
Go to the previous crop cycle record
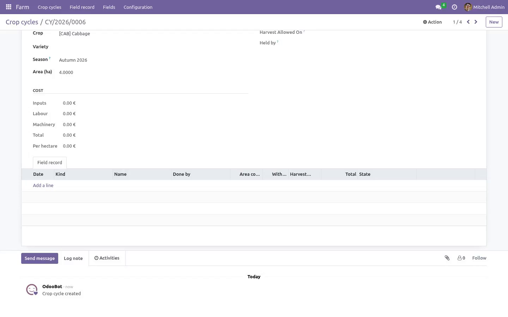468,22
